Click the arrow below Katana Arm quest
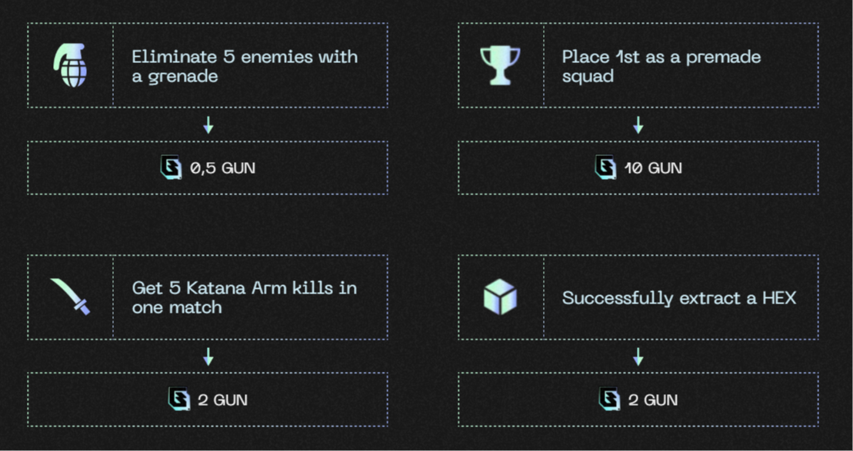853x451 pixels. pyautogui.click(x=208, y=357)
